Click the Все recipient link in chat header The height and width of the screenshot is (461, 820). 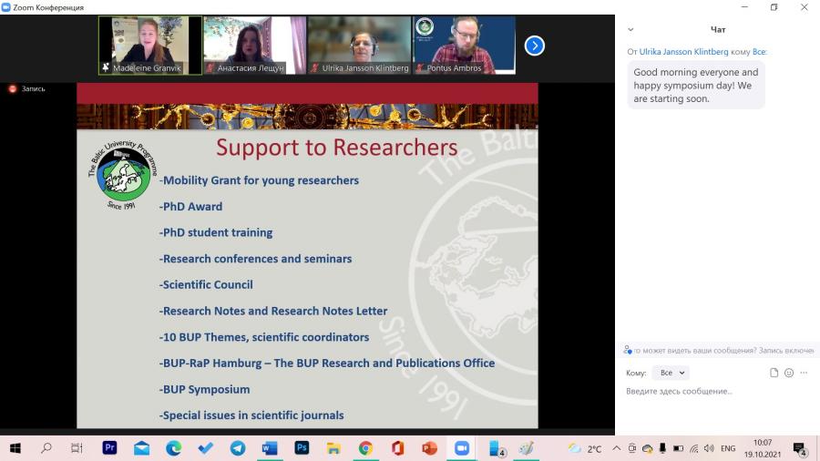pyautogui.click(x=759, y=52)
